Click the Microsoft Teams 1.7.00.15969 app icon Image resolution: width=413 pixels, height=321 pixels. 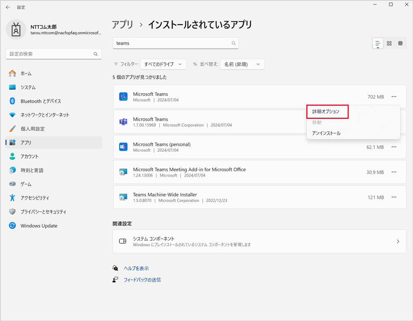point(123,122)
